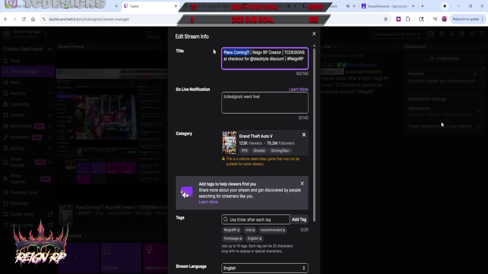488x274 pixels.
Task: Close the Twitch browser tab
Action: [x=176, y=6]
